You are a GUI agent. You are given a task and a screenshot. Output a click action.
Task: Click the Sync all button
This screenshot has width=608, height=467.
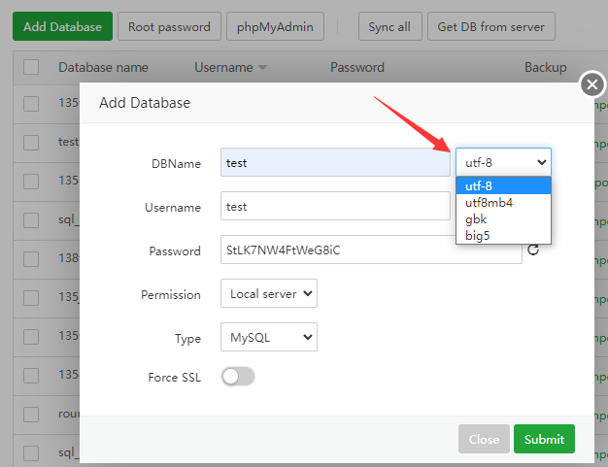[x=388, y=26]
